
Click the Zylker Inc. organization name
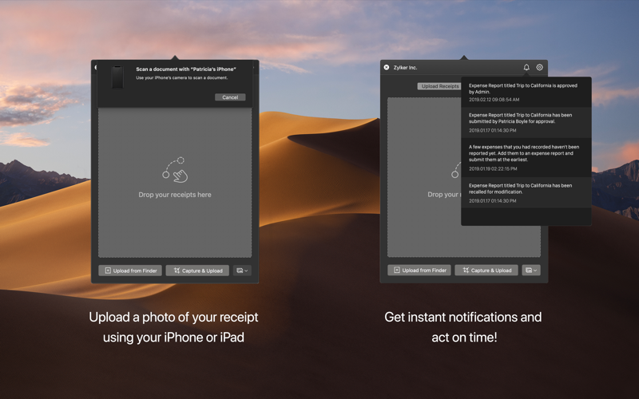pos(405,68)
